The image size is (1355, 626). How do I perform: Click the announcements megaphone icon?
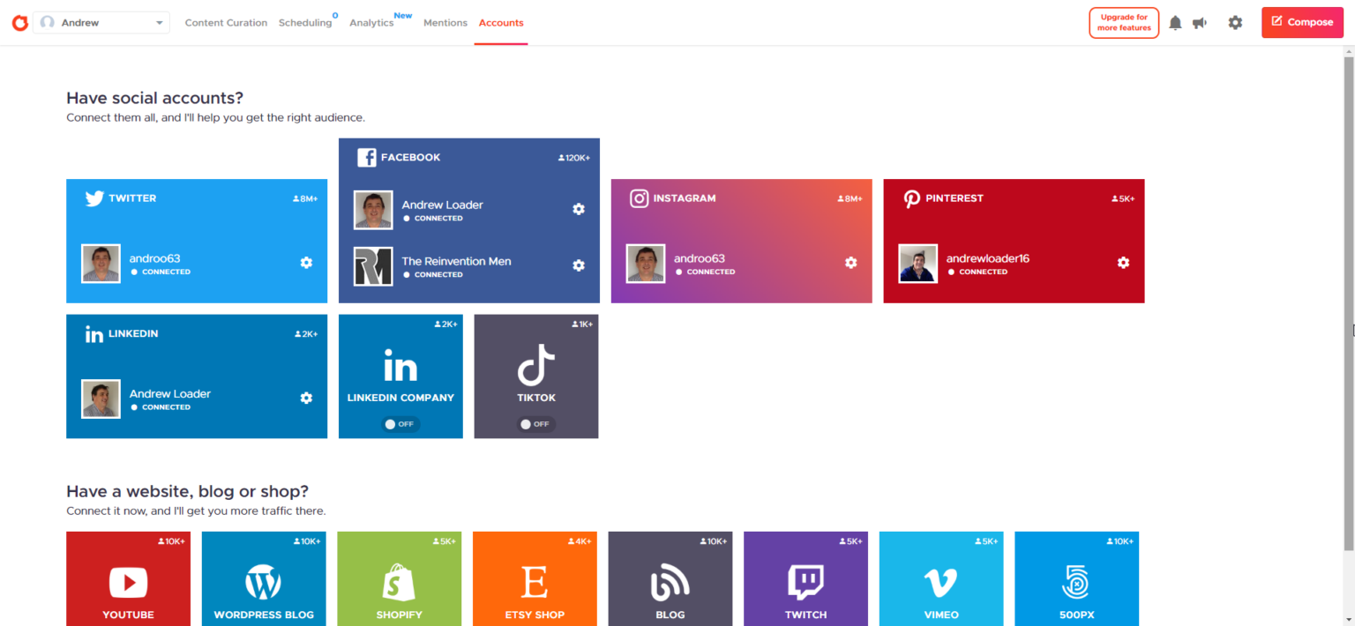(1200, 22)
